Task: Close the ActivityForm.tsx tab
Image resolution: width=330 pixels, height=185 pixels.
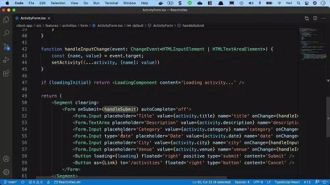Action: (x=49, y=18)
